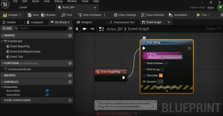Select ConstructionScript function

point(18,69)
